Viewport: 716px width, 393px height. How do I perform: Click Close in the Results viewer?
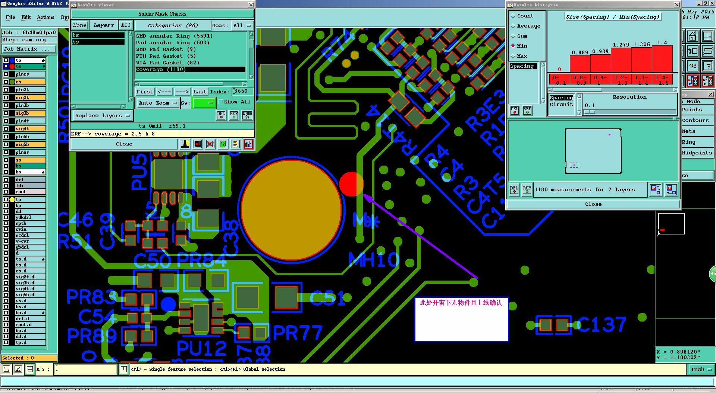tap(124, 144)
